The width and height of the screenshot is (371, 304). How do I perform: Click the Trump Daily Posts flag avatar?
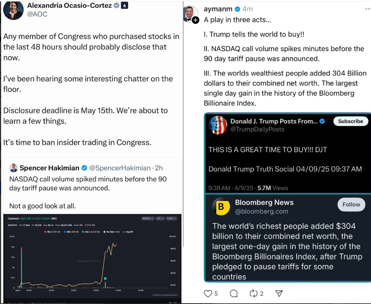pyautogui.click(x=218, y=125)
